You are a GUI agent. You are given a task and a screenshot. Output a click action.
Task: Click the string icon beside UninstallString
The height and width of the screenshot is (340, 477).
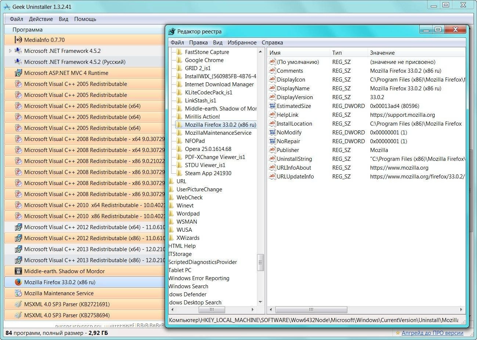[x=272, y=159]
